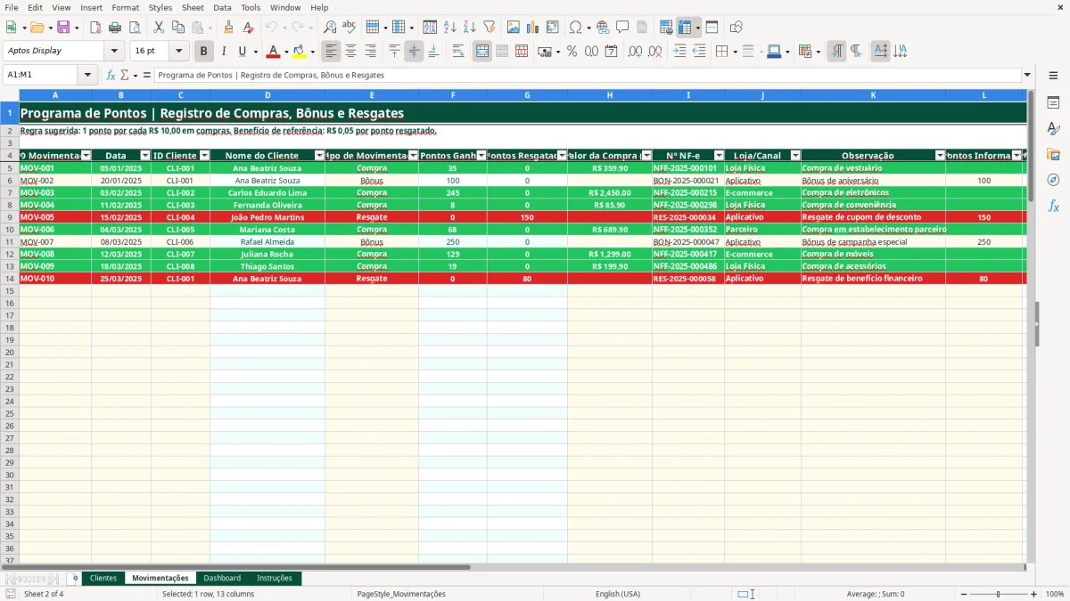The height and width of the screenshot is (601, 1070).
Task: Switch to the Clientes sheet tab
Action: [103, 579]
